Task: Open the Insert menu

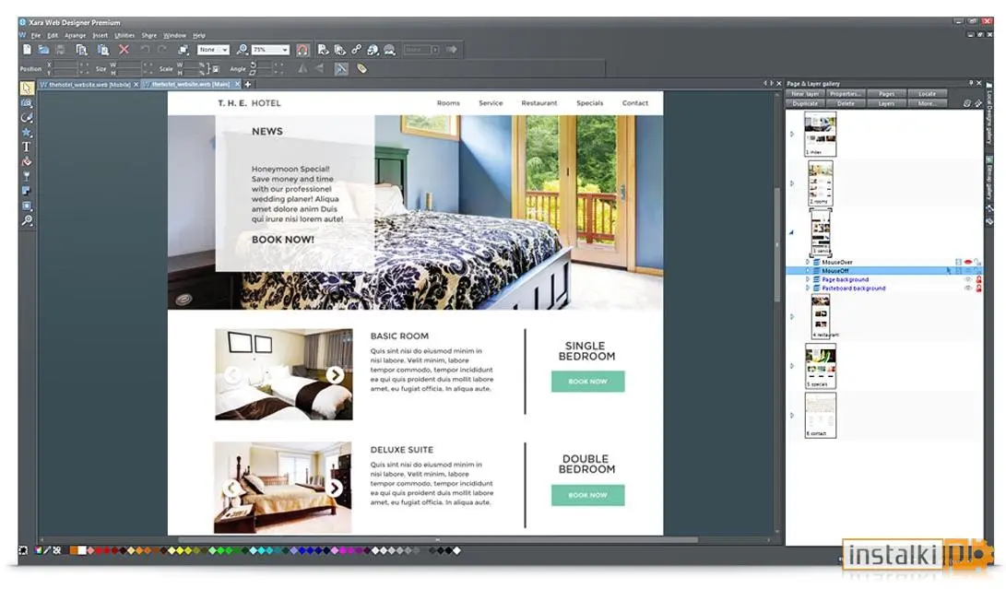Action: (101, 35)
